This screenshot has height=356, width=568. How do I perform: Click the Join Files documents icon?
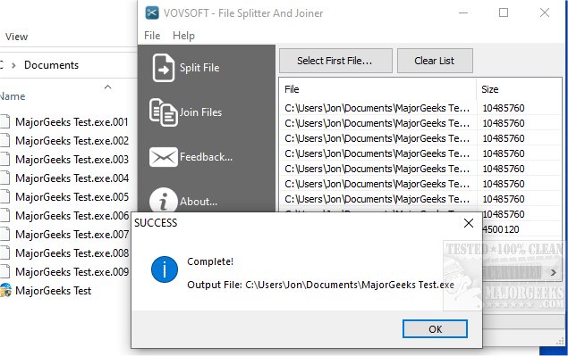click(164, 112)
